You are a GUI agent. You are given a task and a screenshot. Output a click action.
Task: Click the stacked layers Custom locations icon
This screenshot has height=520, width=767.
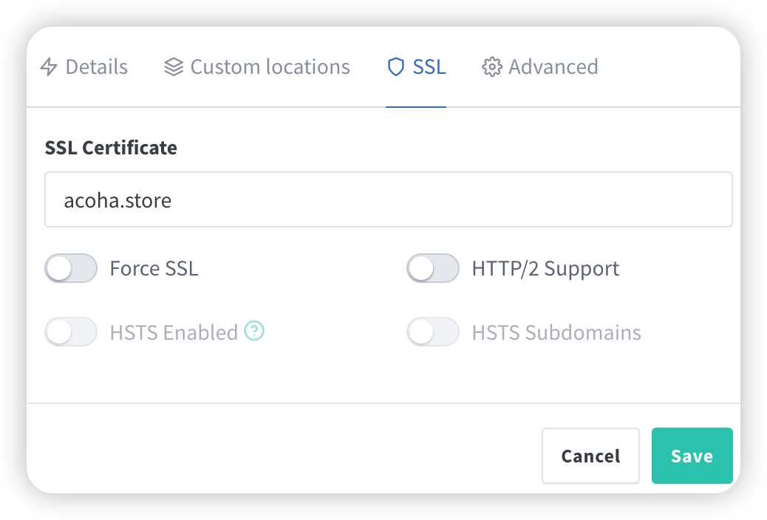[x=174, y=67]
